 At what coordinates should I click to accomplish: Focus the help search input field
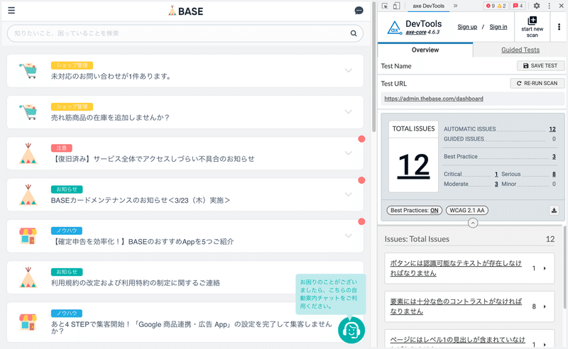[x=185, y=33]
